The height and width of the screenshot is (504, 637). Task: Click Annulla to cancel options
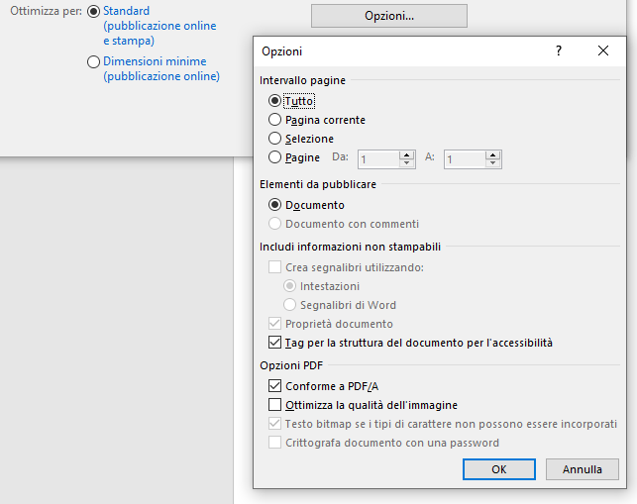tap(583, 469)
